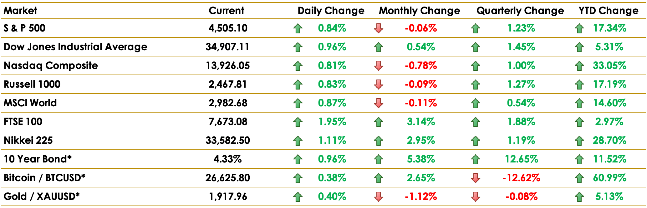Screen dimensions: 647x208
Task: Select the Bitcoin / BTCUSD* row label
Action: click(x=44, y=178)
